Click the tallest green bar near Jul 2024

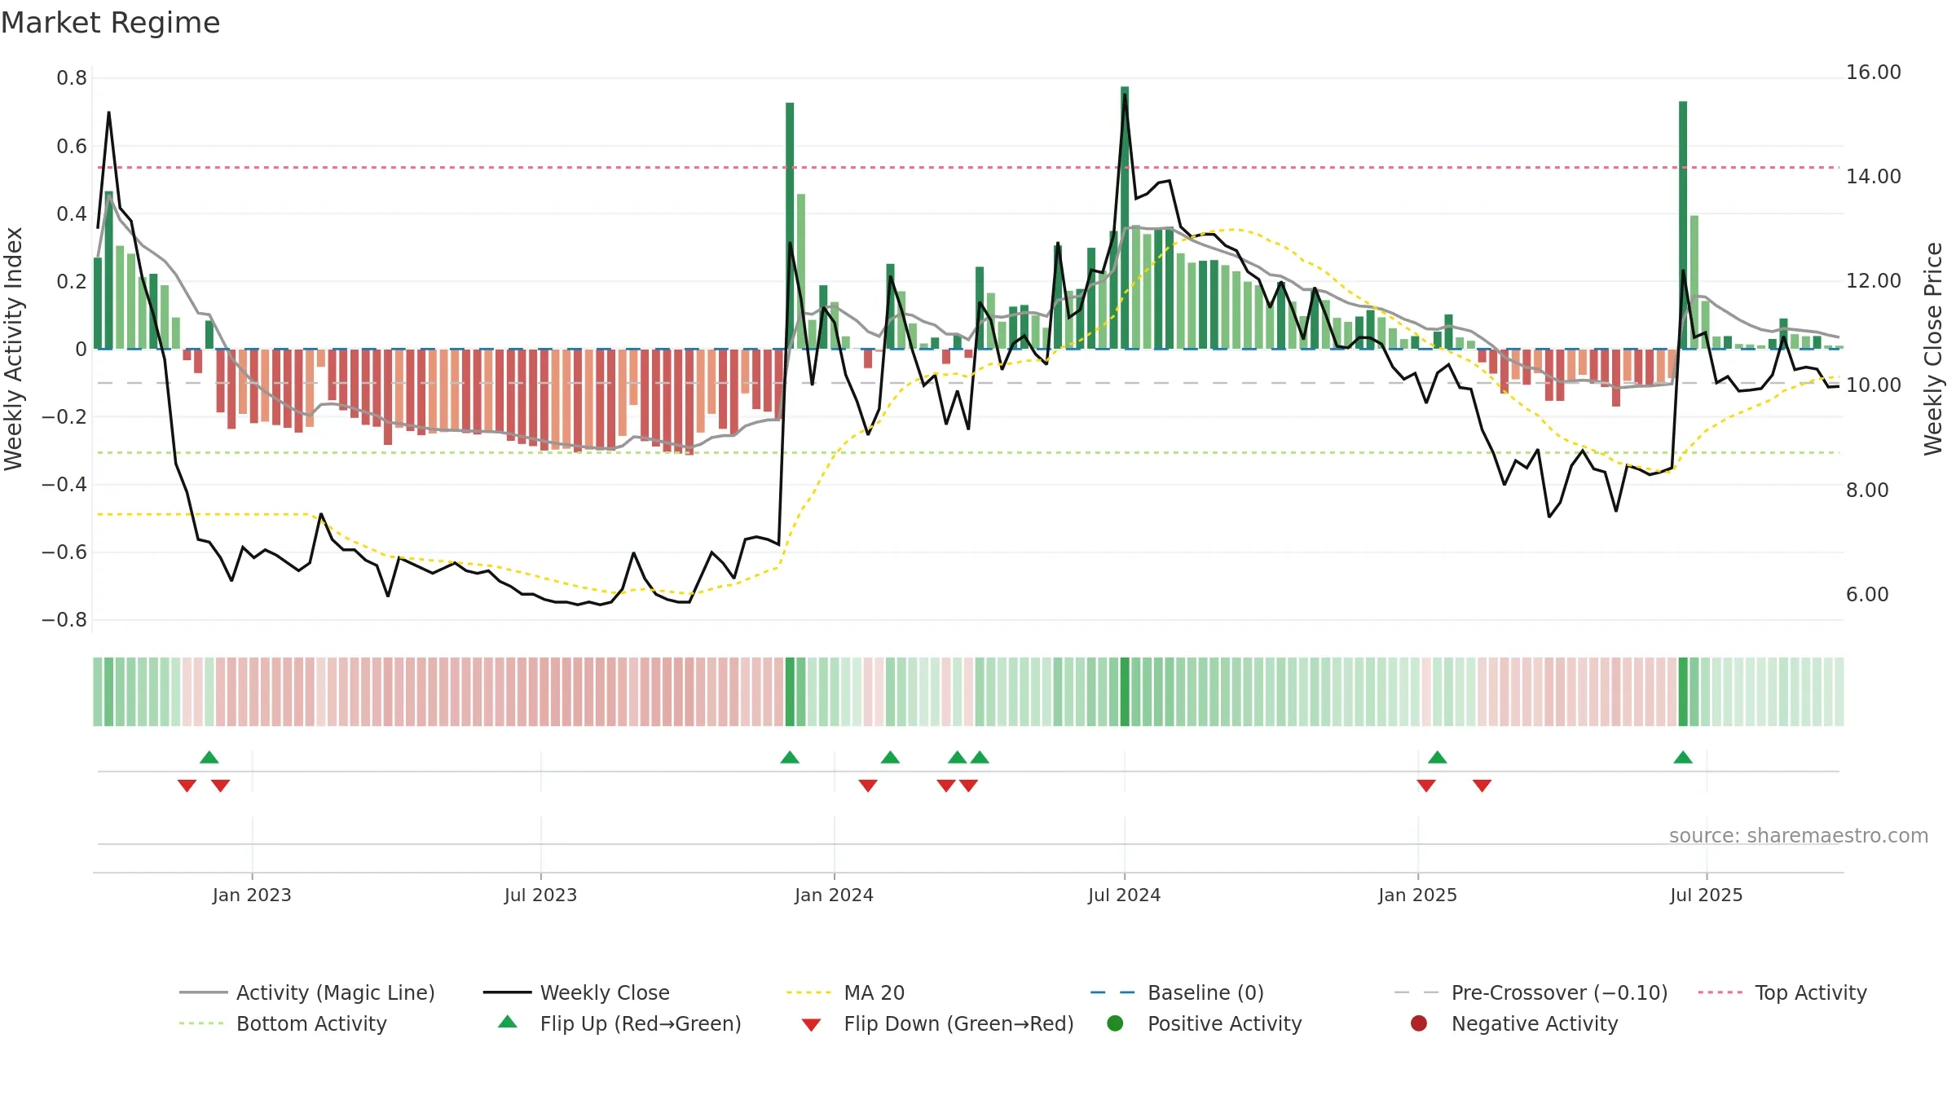coord(1125,218)
